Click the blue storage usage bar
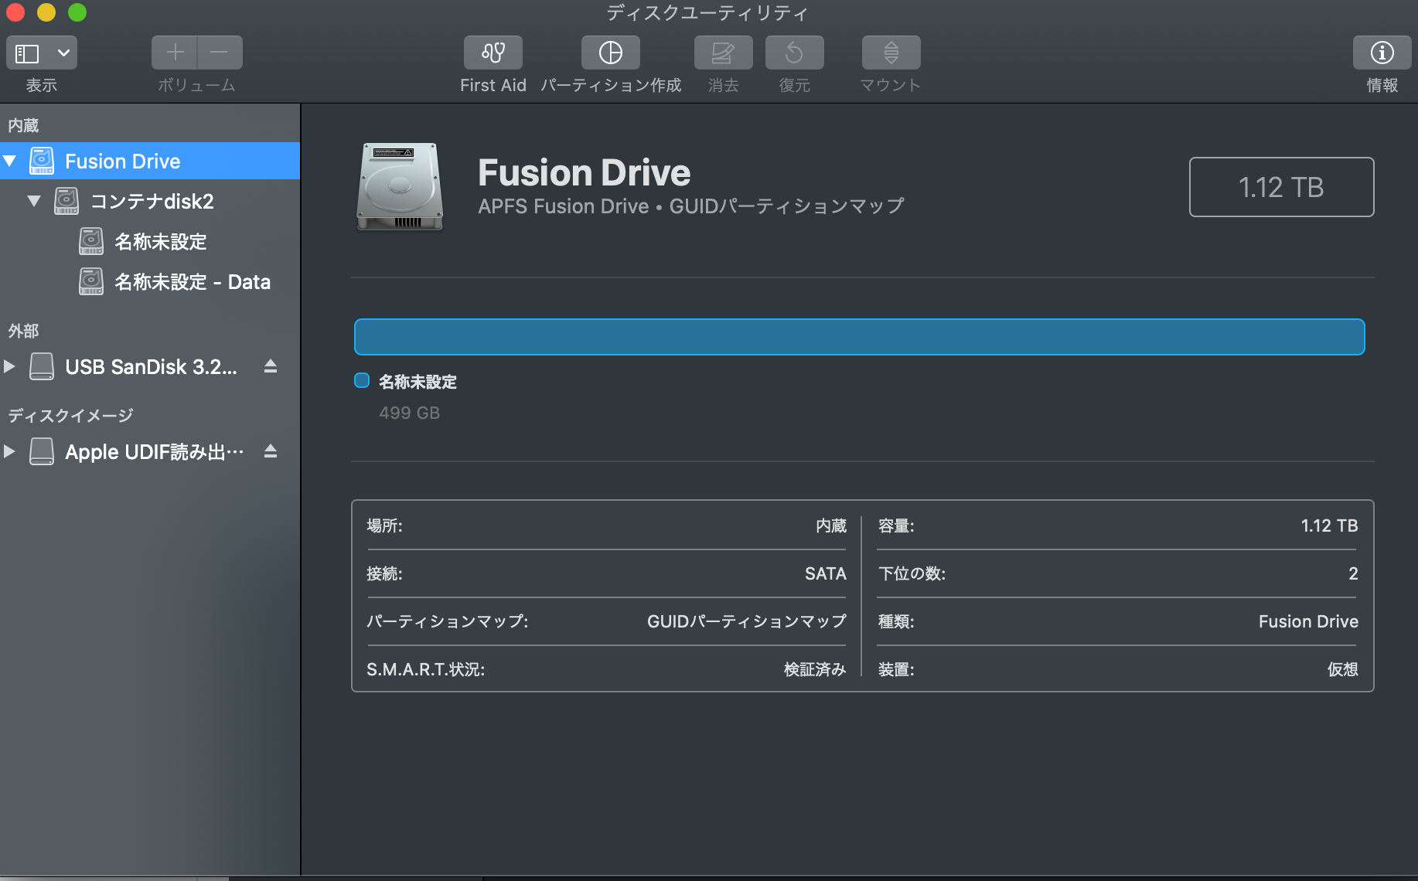 [x=859, y=337]
